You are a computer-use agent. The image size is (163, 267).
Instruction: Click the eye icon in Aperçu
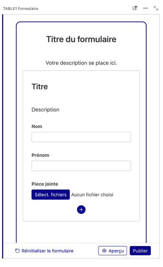pyautogui.click(x=104, y=250)
